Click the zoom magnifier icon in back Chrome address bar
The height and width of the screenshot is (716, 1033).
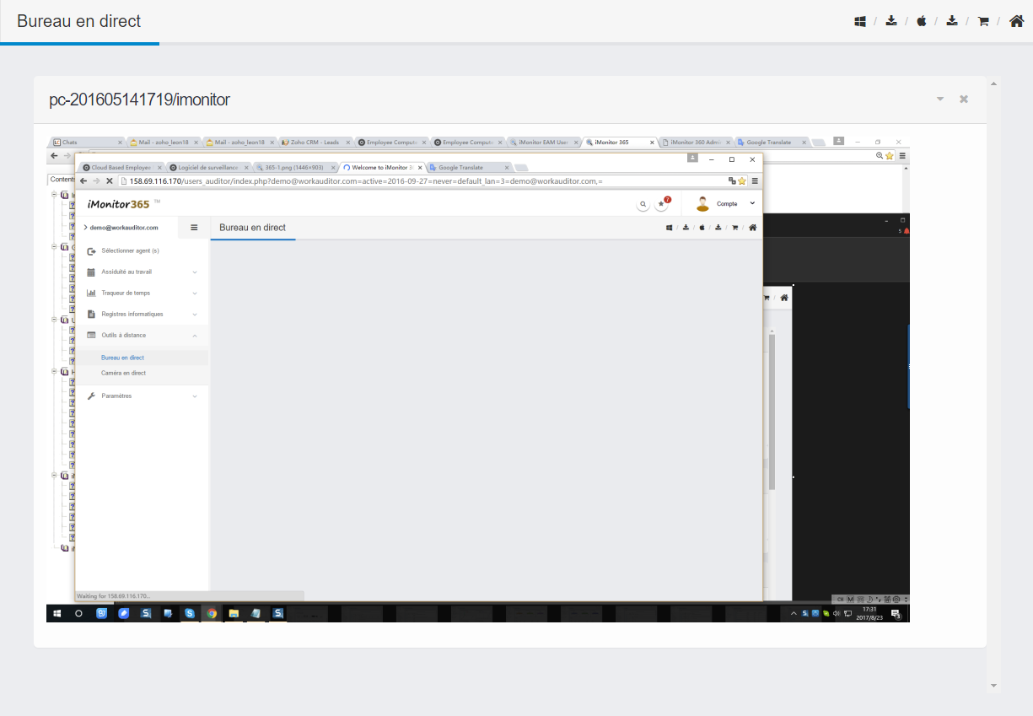pyautogui.click(x=880, y=156)
